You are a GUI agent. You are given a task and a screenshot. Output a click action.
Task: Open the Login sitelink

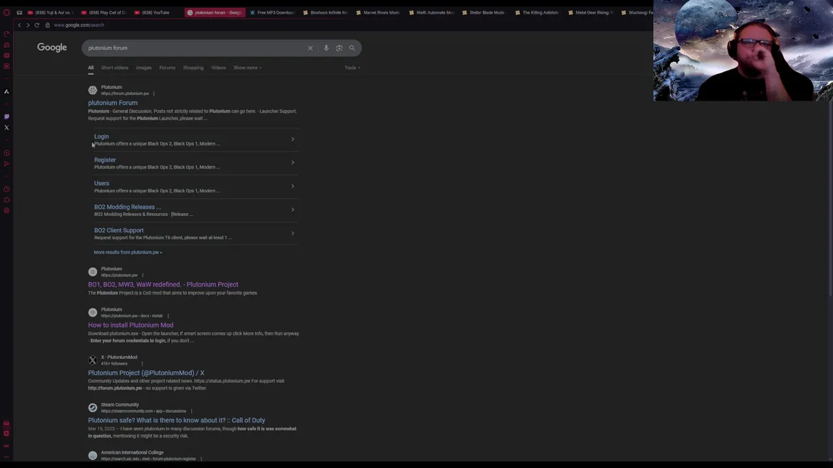tap(102, 136)
